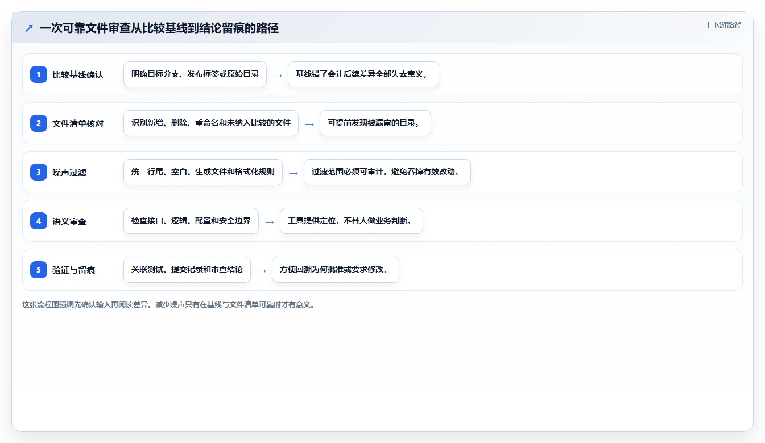Viewport: 765px width, 443px height.
Task: Click the box 统一行尾、空白、生成文件和格式化规则
Action: point(203,172)
